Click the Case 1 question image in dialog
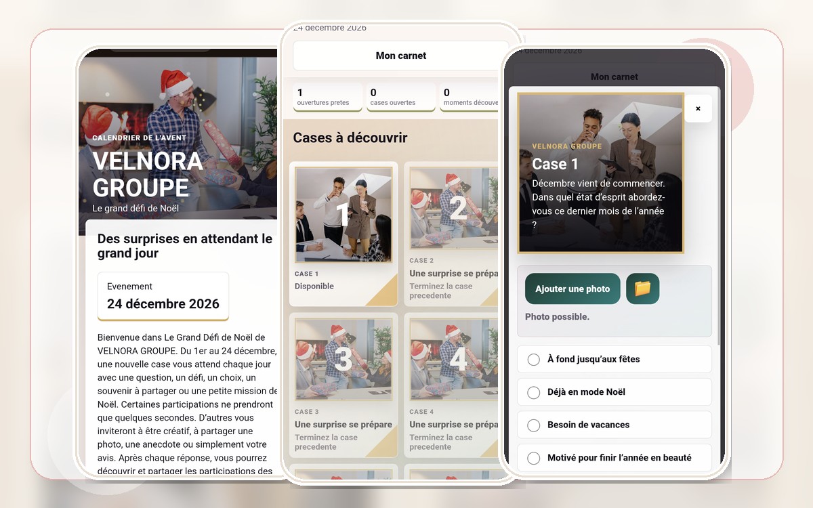 click(601, 173)
